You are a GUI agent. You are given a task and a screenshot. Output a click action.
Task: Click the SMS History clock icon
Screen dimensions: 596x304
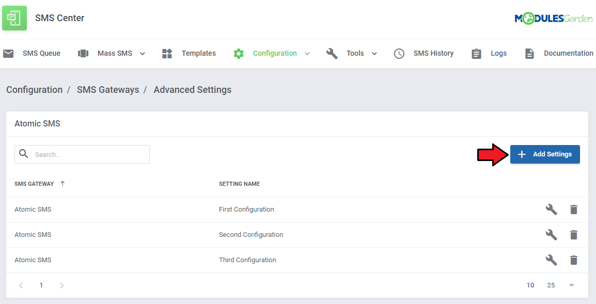coord(399,54)
